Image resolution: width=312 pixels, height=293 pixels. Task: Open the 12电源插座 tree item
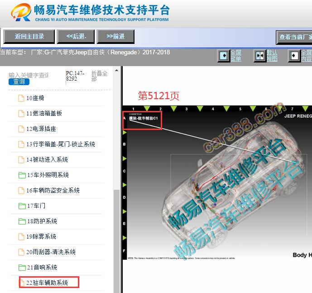pos(41,129)
